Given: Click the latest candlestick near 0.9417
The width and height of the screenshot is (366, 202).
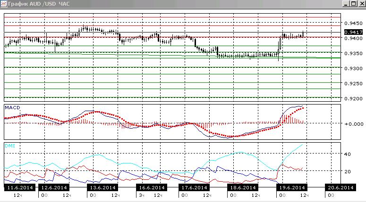Looking at the screenshot, I should pyautogui.click(x=303, y=34).
